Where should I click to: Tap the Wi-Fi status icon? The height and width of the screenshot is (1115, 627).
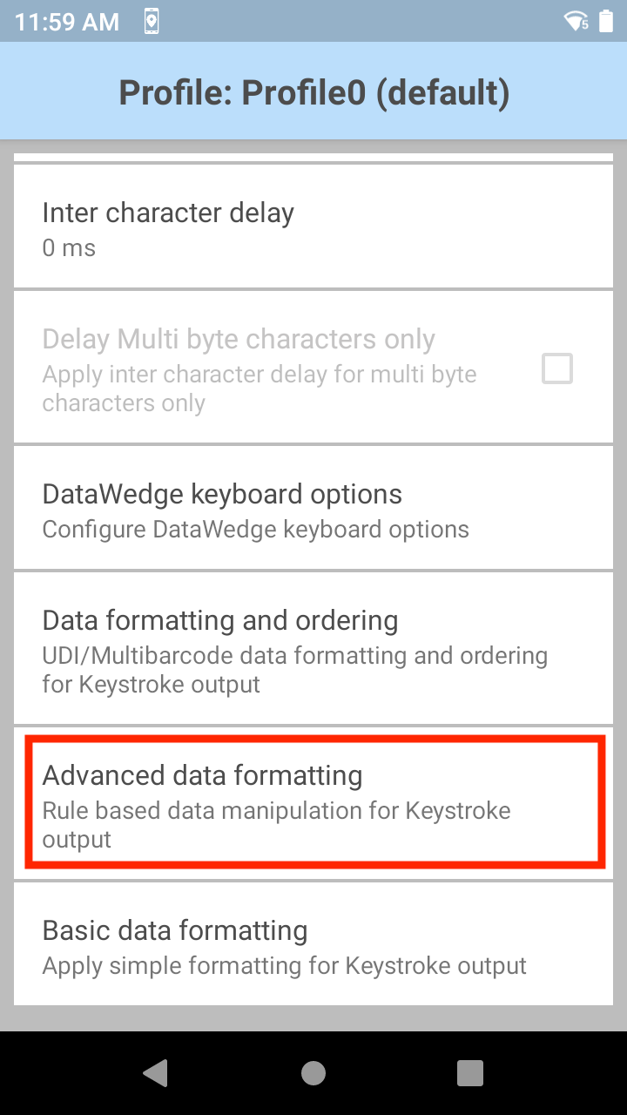(x=576, y=21)
